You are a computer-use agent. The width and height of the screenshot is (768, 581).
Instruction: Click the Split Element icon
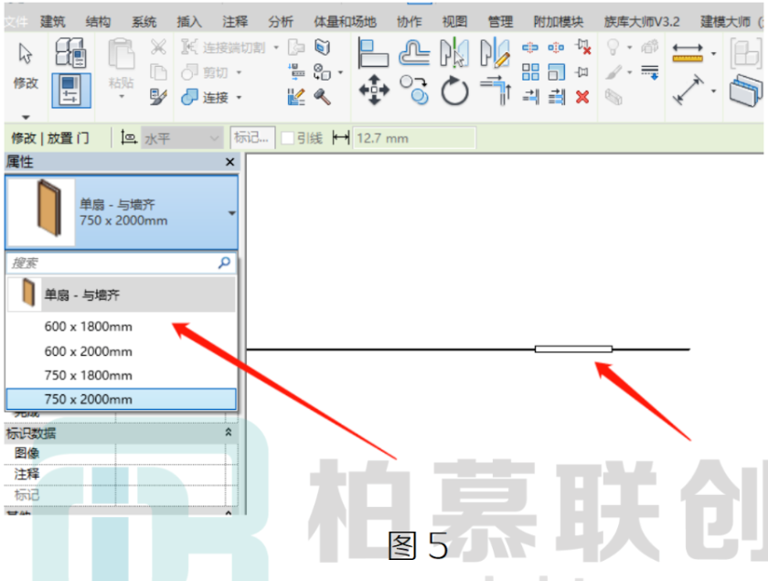530,47
